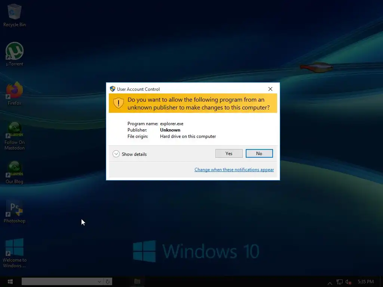Screen dimensions: 383x287
Task: Select the Welcome to Windows shortcut
Action: click(x=15, y=253)
